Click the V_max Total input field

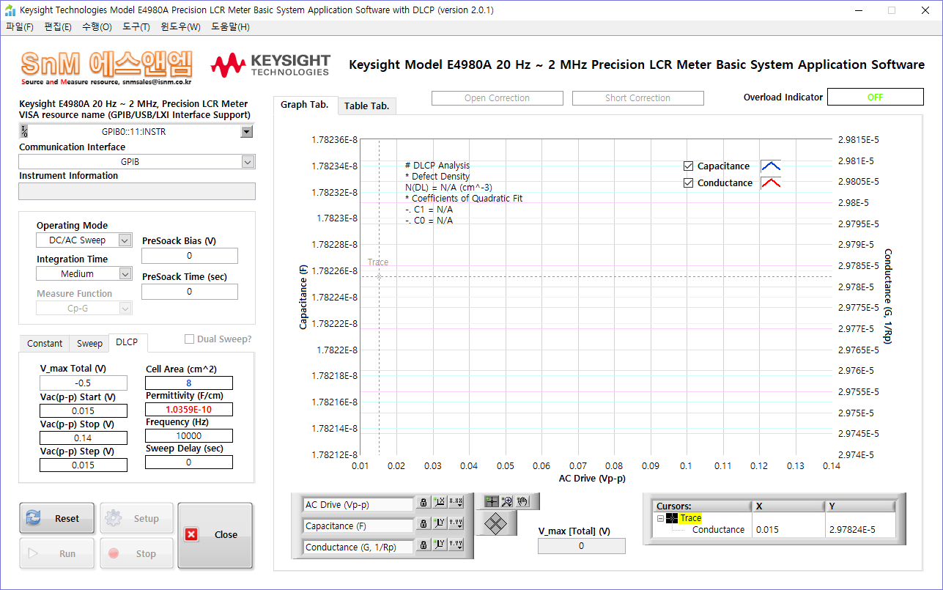point(84,383)
